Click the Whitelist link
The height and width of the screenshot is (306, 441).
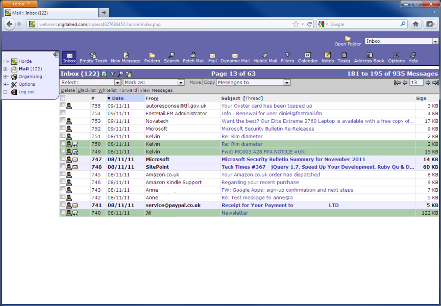(107, 90)
